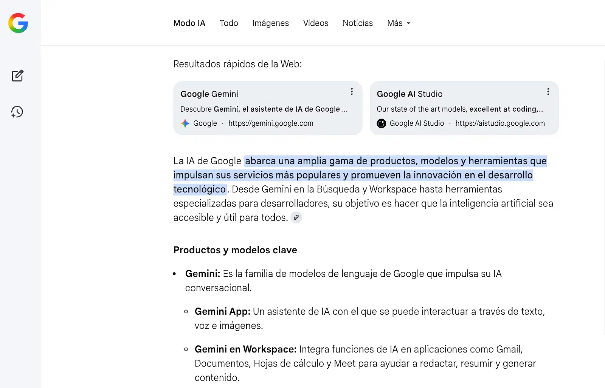
Task: Click the Gemini sparkle favicon
Action: click(185, 123)
